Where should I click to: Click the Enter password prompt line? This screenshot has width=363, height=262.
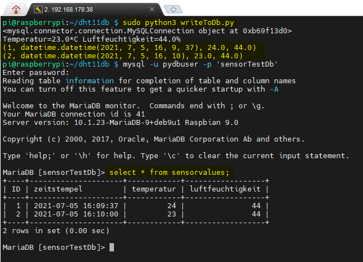(36, 72)
